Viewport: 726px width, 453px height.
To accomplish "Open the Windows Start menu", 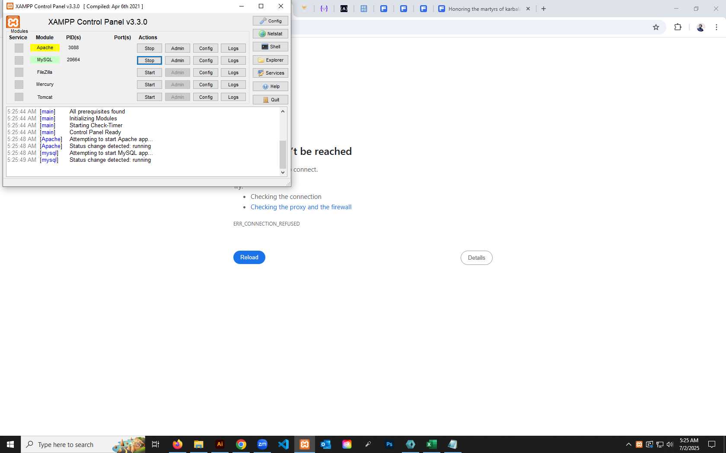I will coord(10,444).
